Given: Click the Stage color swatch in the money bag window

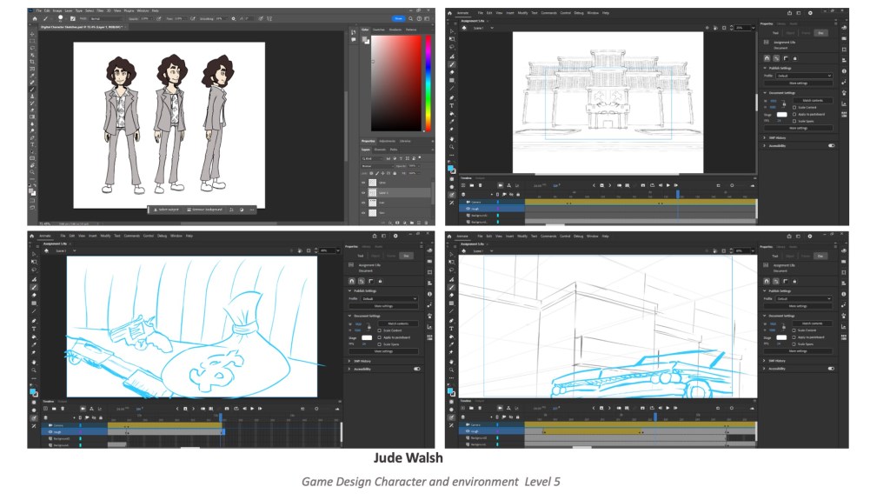Looking at the screenshot, I should (365, 337).
